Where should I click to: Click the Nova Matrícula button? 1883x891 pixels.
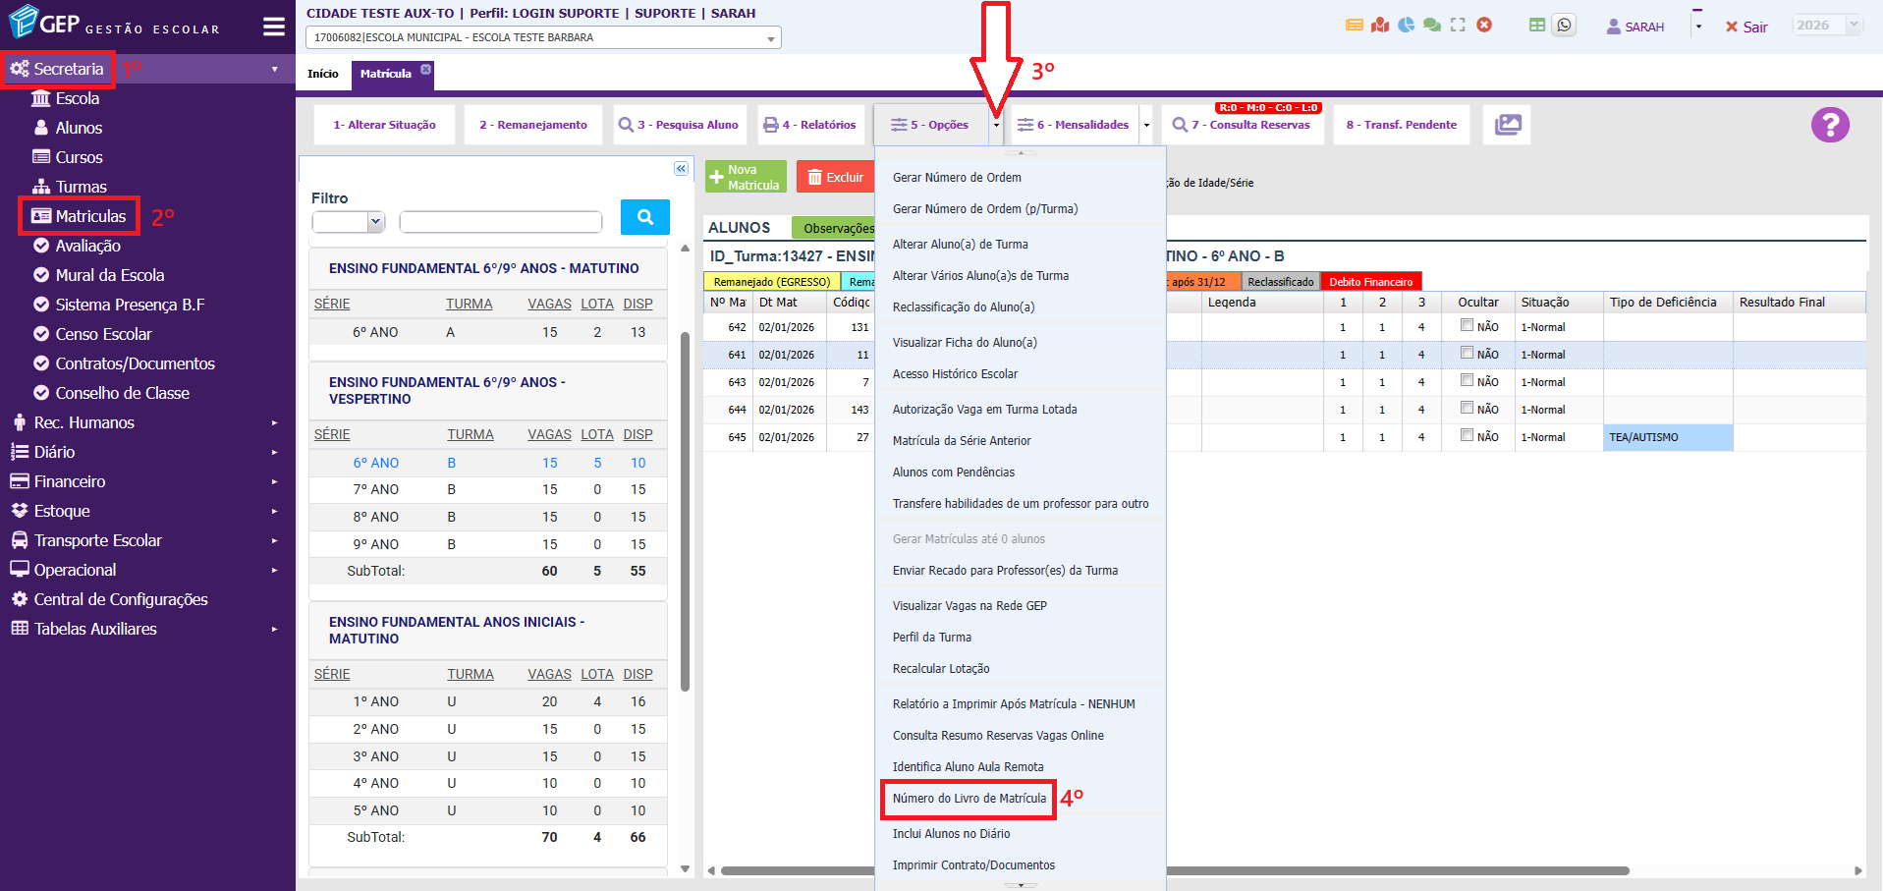[746, 177]
